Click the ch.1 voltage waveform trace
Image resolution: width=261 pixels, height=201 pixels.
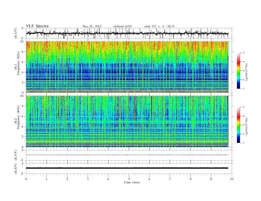click(127, 33)
